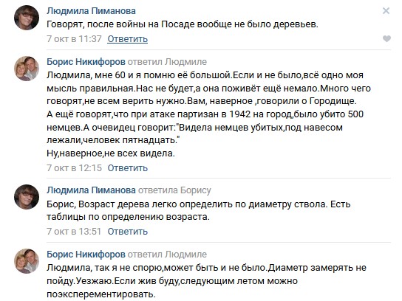
Task: Open the '7 окт в 13:51' timestamp
Action: tap(74, 232)
